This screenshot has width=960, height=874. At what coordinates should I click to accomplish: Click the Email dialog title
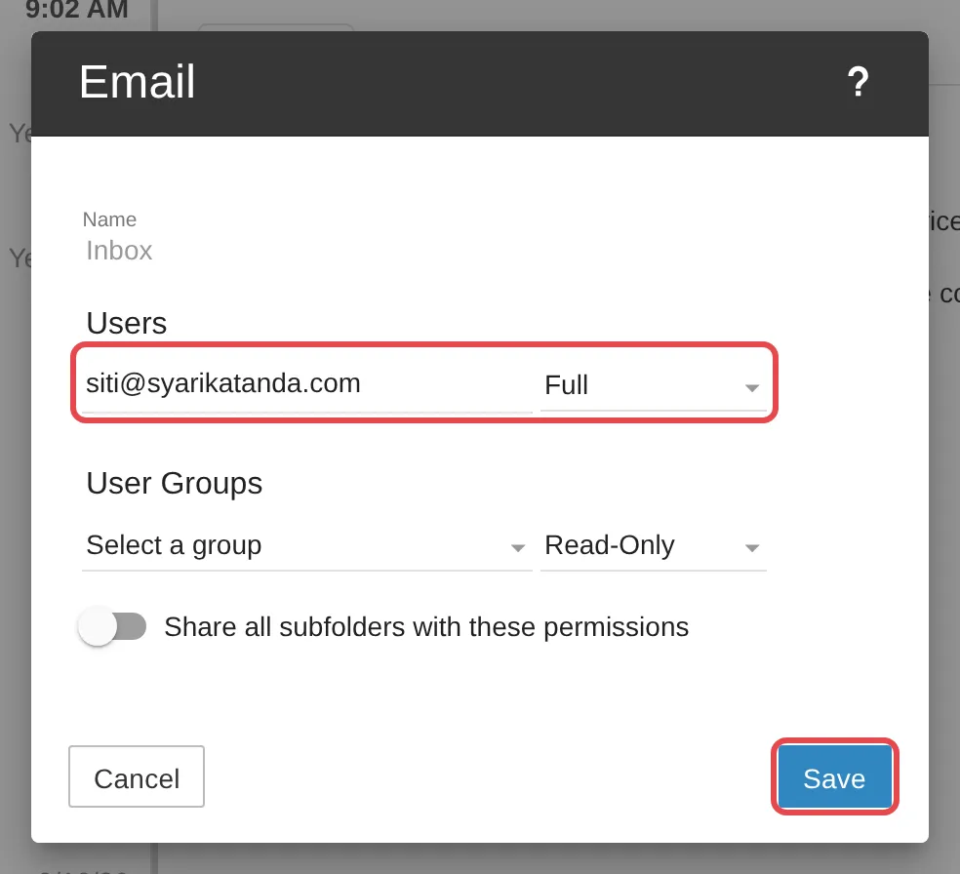point(138,82)
